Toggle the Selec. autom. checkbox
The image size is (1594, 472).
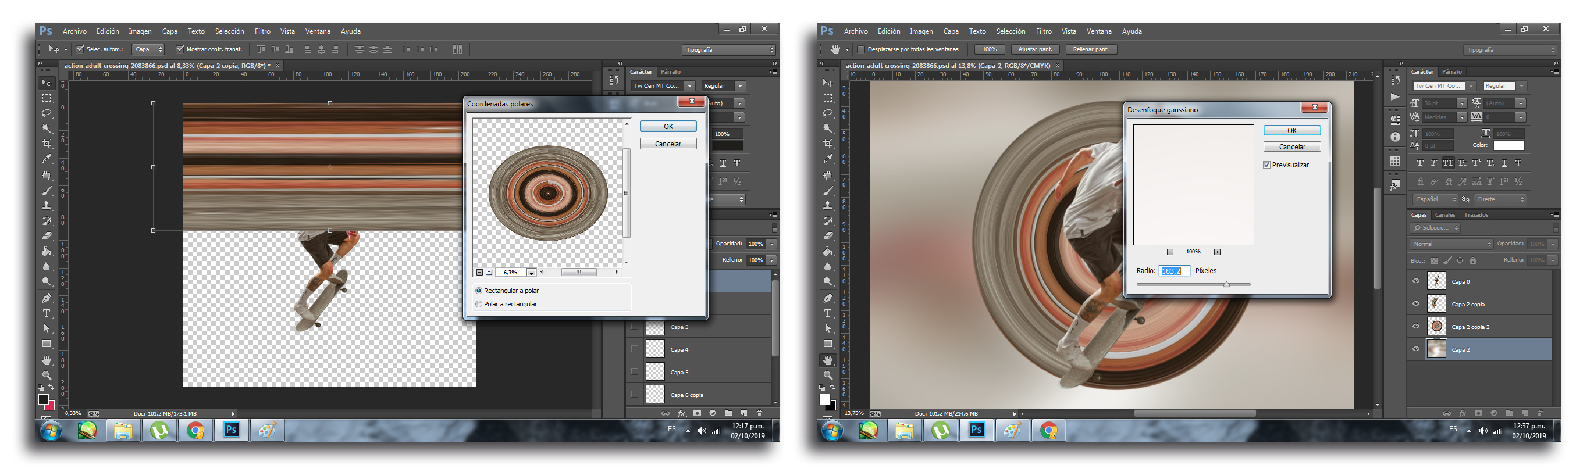(80, 49)
